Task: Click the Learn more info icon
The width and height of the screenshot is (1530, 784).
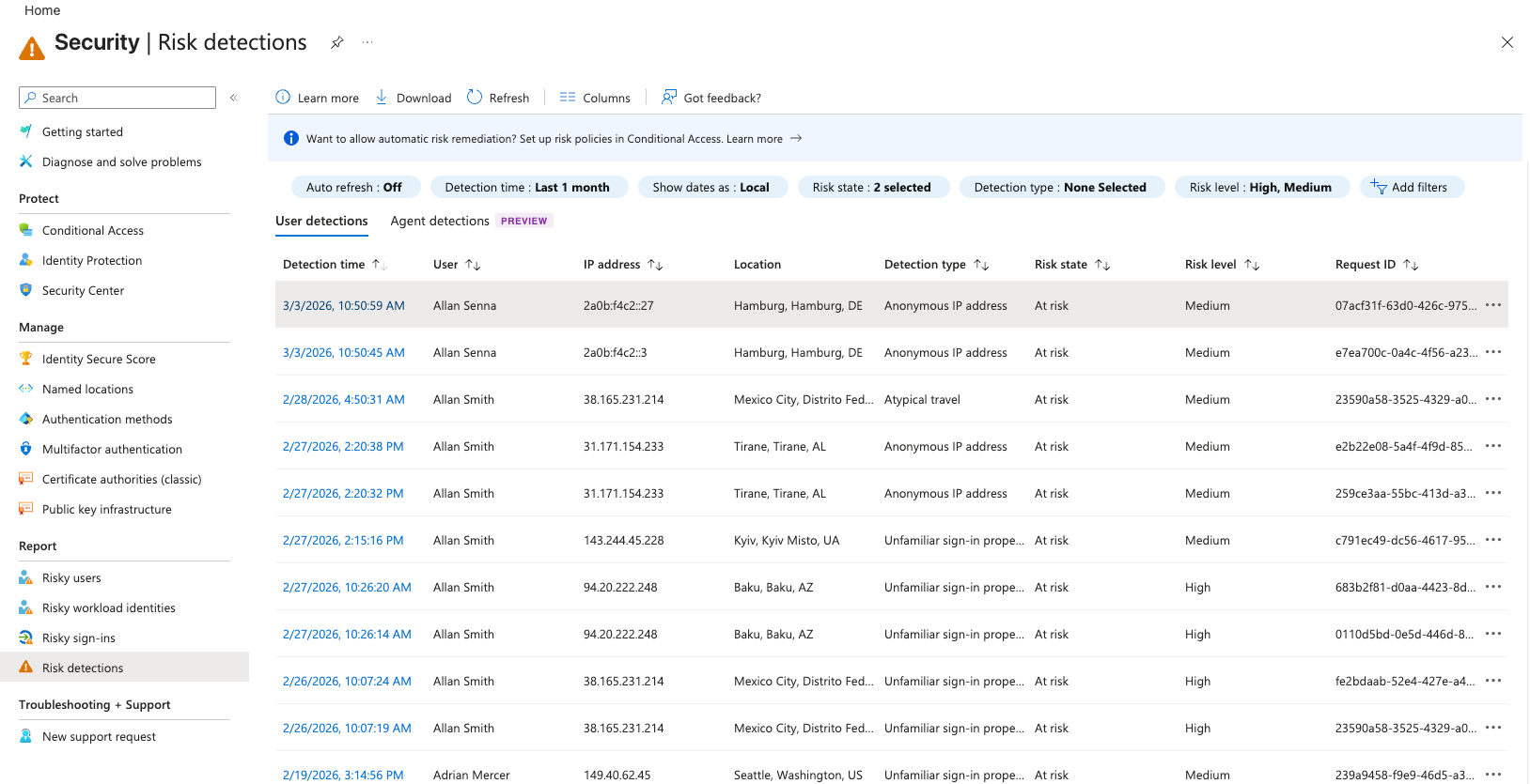Action: pos(283,97)
